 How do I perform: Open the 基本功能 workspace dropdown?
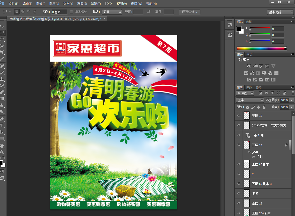(280, 12)
